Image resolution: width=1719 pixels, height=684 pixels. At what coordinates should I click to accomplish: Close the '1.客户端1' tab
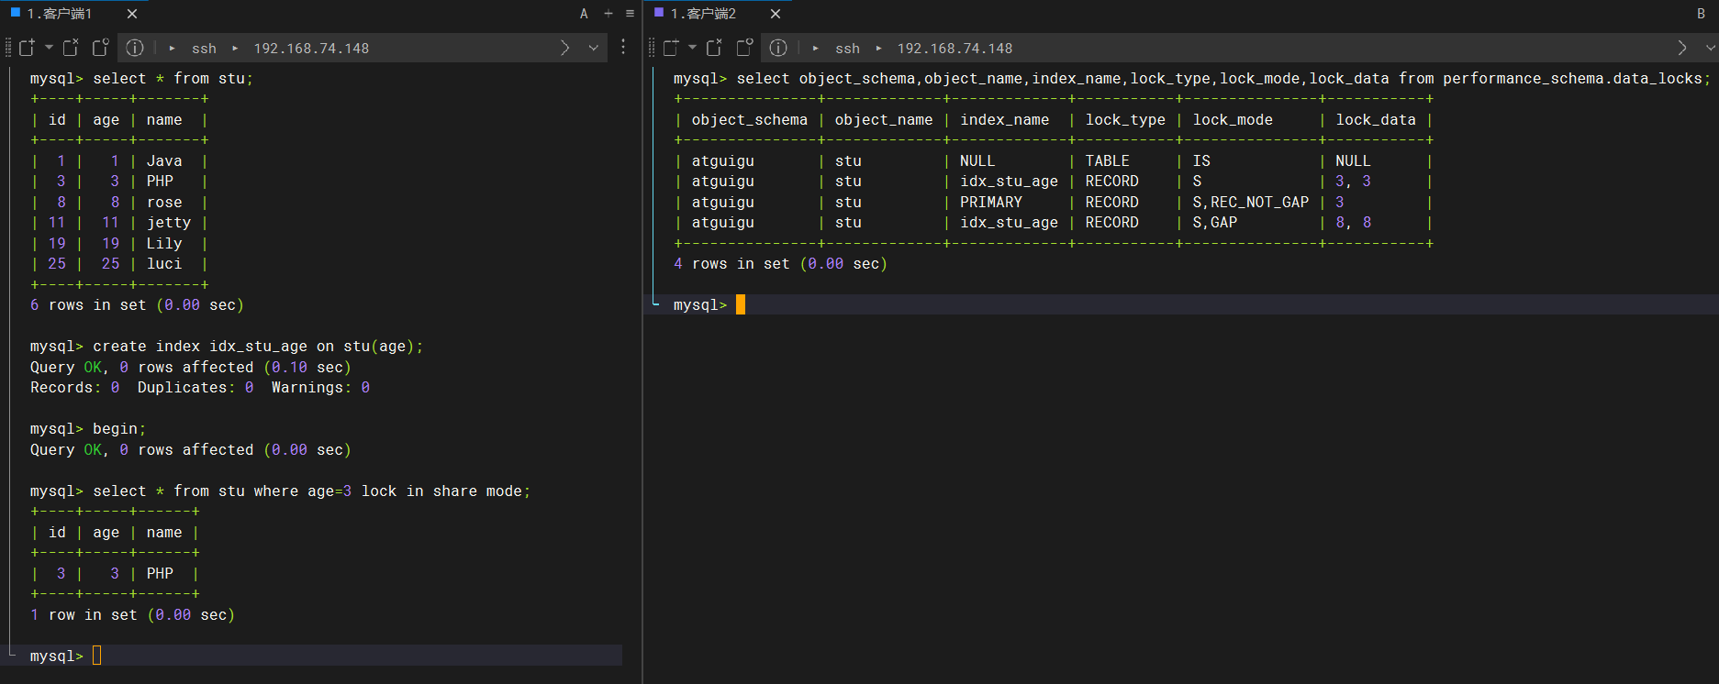[x=132, y=14]
